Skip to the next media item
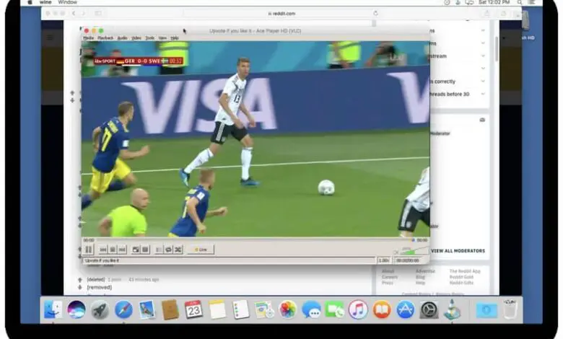The image size is (563, 339). pyautogui.click(x=122, y=250)
